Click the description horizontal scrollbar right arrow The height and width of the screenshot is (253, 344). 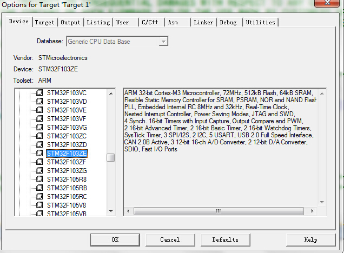[x=313, y=211]
